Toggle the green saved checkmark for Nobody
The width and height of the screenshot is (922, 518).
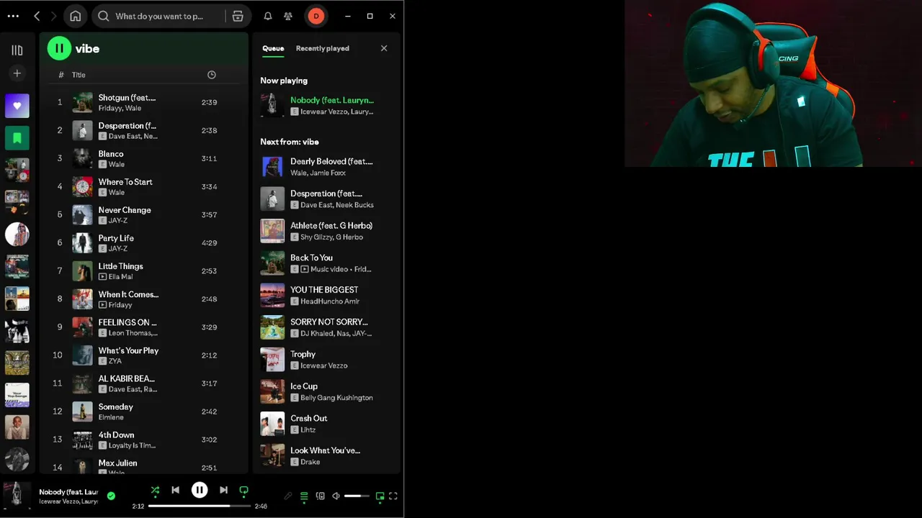(x=111, y=496)
